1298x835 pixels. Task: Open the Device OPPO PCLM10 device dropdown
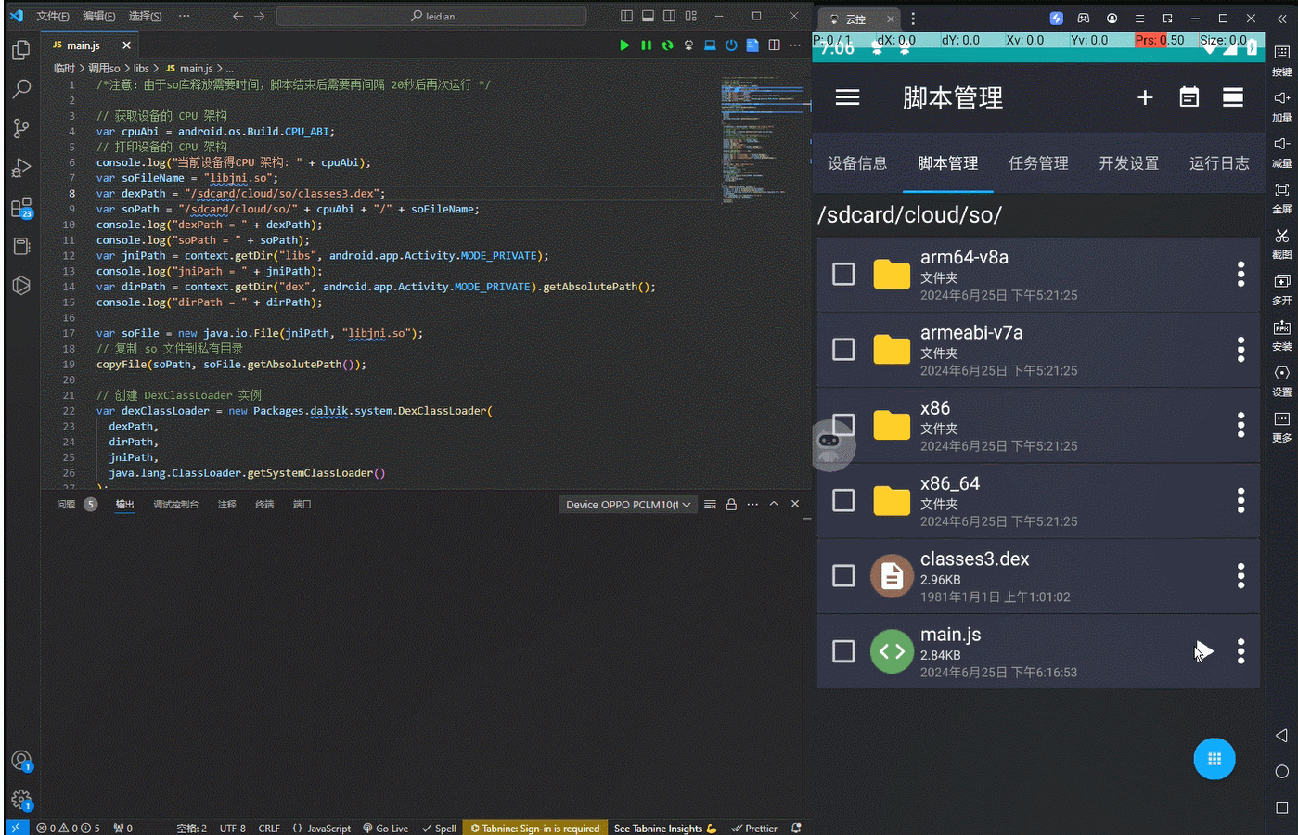tap(628, 504)
